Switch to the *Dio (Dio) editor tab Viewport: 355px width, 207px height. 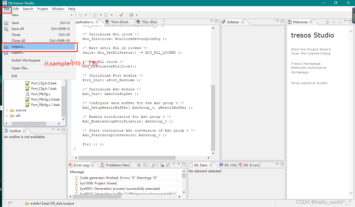(150, 22)
